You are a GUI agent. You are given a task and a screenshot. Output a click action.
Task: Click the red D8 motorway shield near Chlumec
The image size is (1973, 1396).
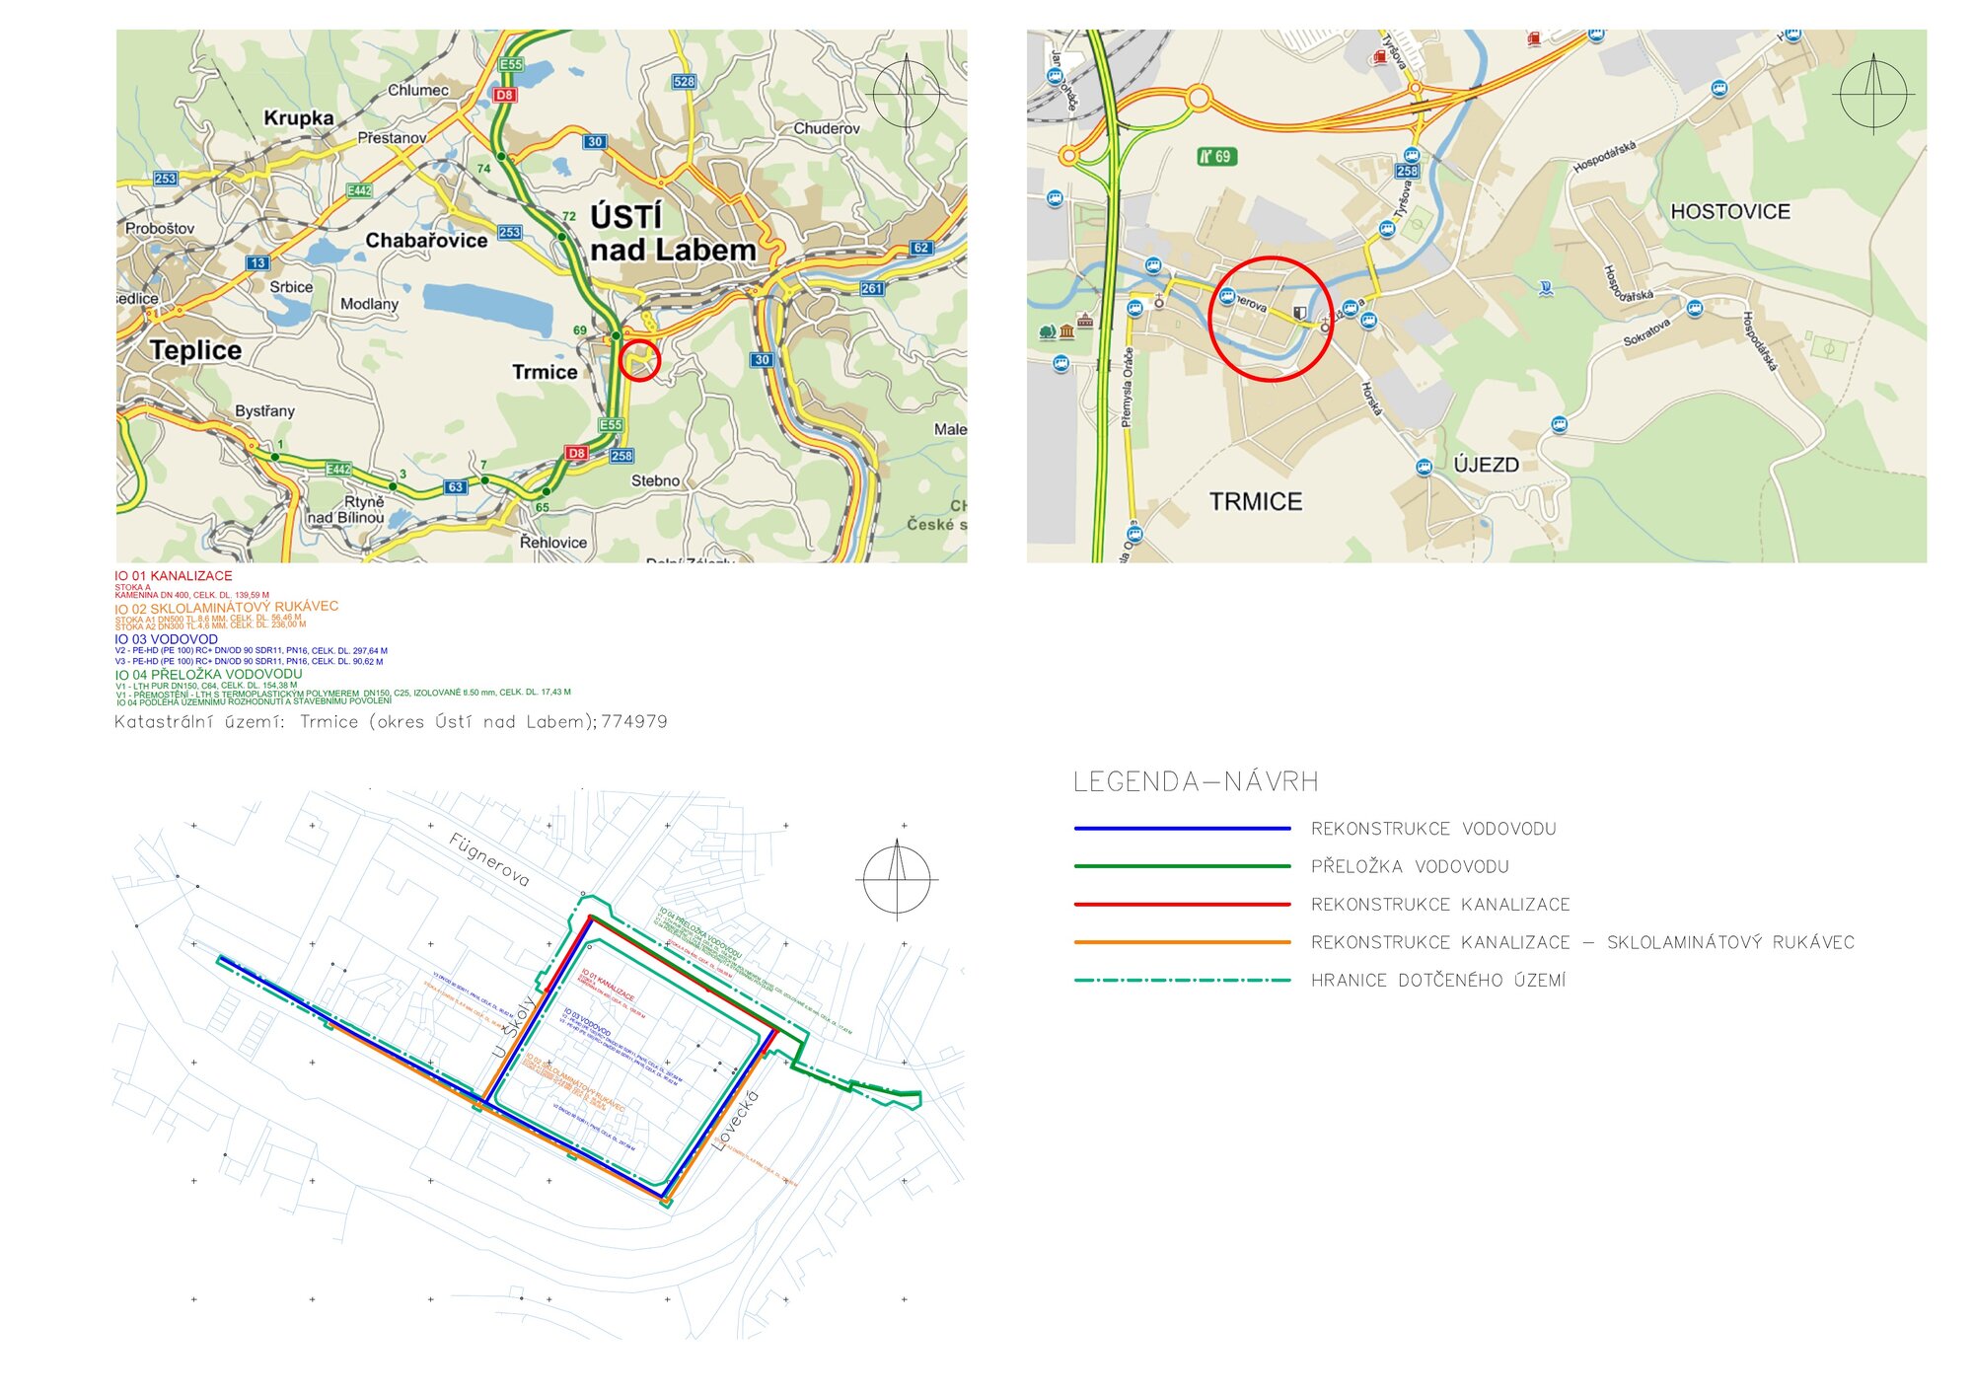click(x=505, y=95)
